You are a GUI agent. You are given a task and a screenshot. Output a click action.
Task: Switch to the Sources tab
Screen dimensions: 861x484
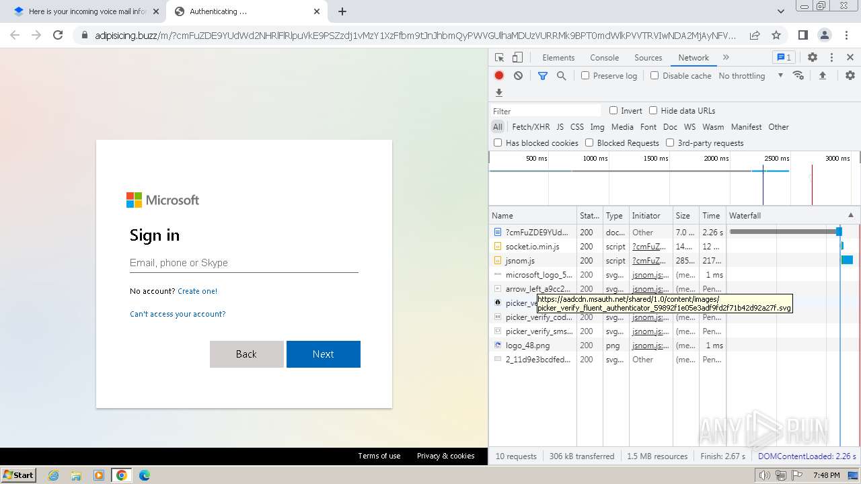[648, 58]
